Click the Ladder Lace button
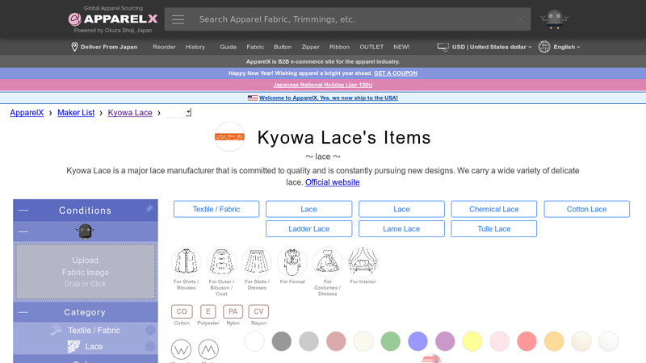646x363 pixels. click(x=308, y=229)
